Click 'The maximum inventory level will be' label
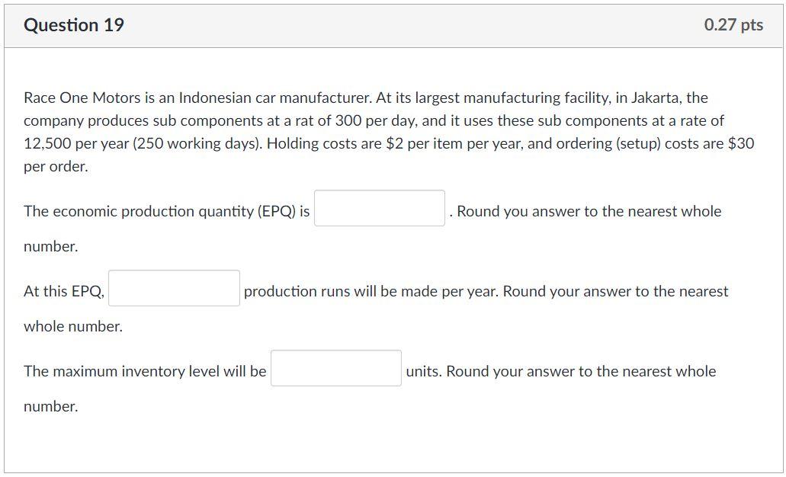This screenshot has height=477, width=786. point(145,371)
